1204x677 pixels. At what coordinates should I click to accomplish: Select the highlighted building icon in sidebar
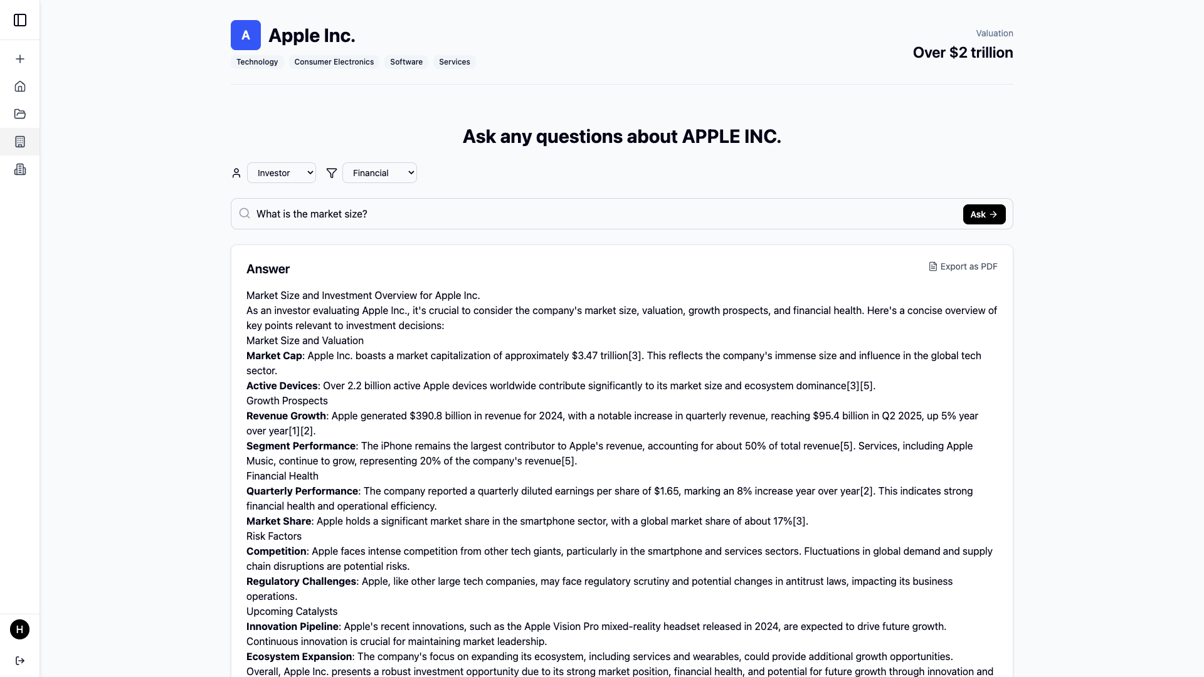point(20,142)
